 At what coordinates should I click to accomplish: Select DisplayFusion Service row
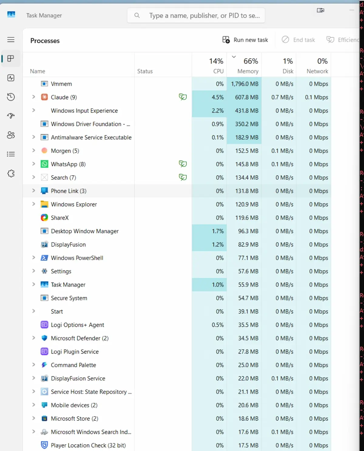tap(177, 378)
